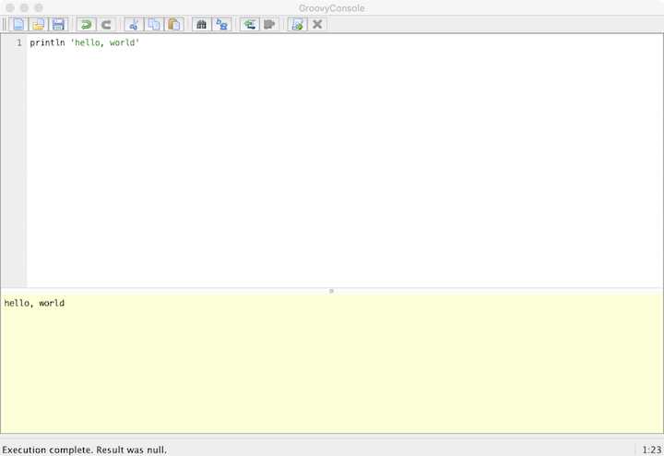This screenshot has height=456, width=664.
Task: Cut the selected text
Action: 134,24
